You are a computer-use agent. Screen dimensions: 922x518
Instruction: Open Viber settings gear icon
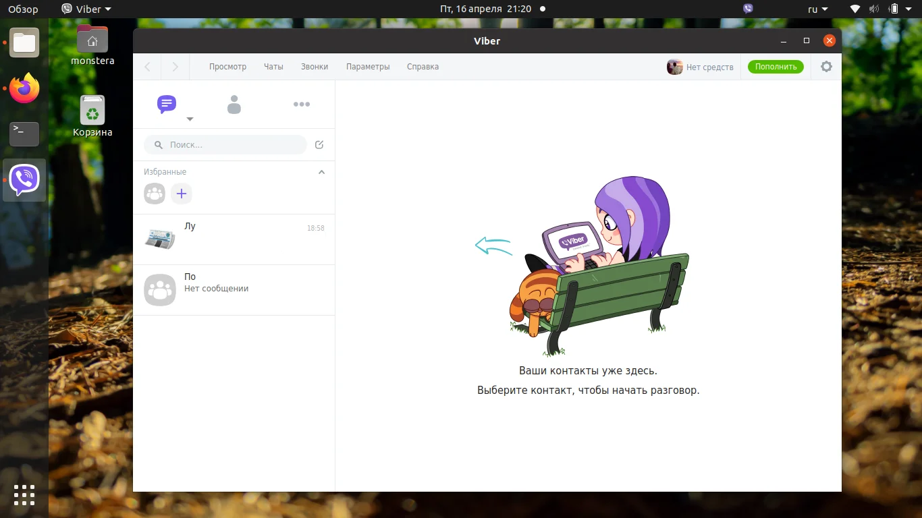[826, 67]
